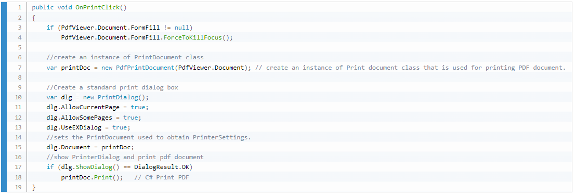Click the '// C# Print PDF' comment

pos(162,177)
